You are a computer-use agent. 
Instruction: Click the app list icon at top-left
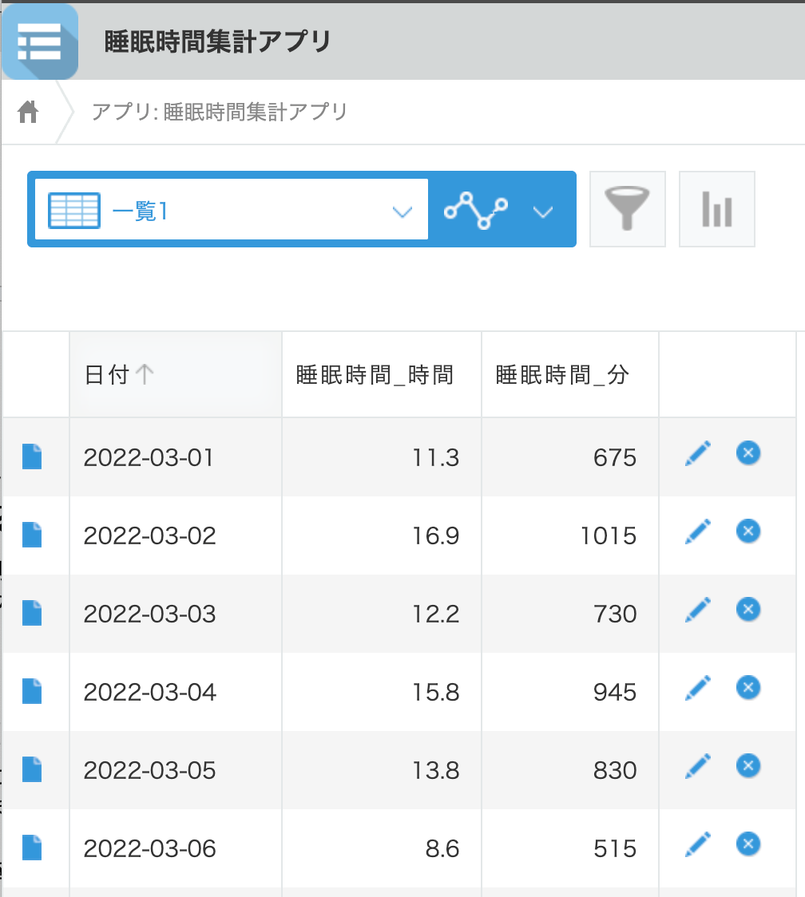[40, 41]
